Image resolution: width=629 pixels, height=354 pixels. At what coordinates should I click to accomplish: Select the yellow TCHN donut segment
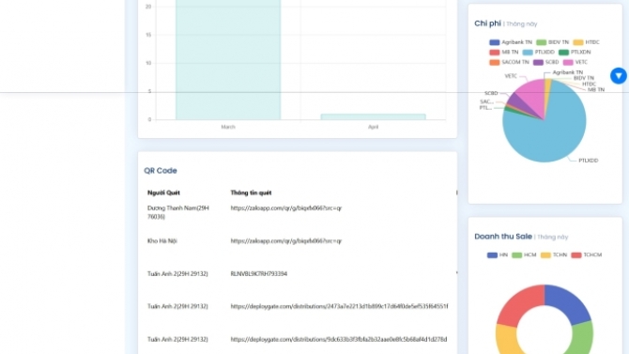505,340
